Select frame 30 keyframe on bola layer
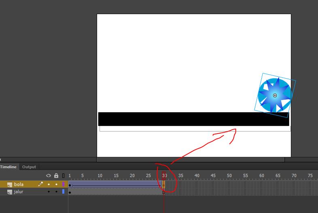The width and height of the screenshot is (318, 213). point(164,185)
